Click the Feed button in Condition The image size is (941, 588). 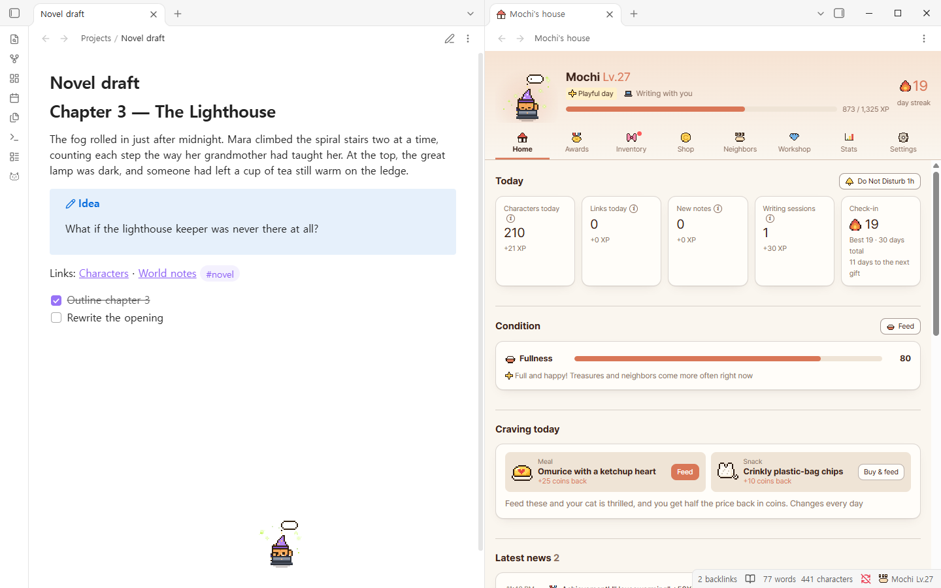point(900,326)
